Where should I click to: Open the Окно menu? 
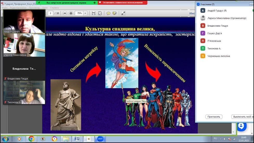pyautogui.click(x=45, y=8)
